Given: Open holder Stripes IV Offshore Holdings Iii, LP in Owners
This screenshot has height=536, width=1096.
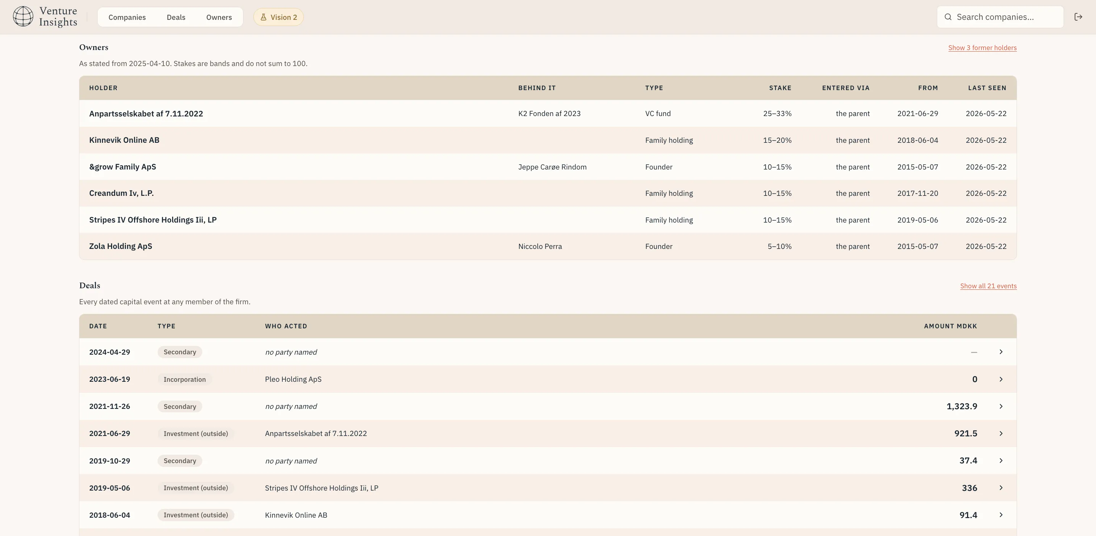Looking at the screenshot, I should pyautogui.click(x=153, y=220).
